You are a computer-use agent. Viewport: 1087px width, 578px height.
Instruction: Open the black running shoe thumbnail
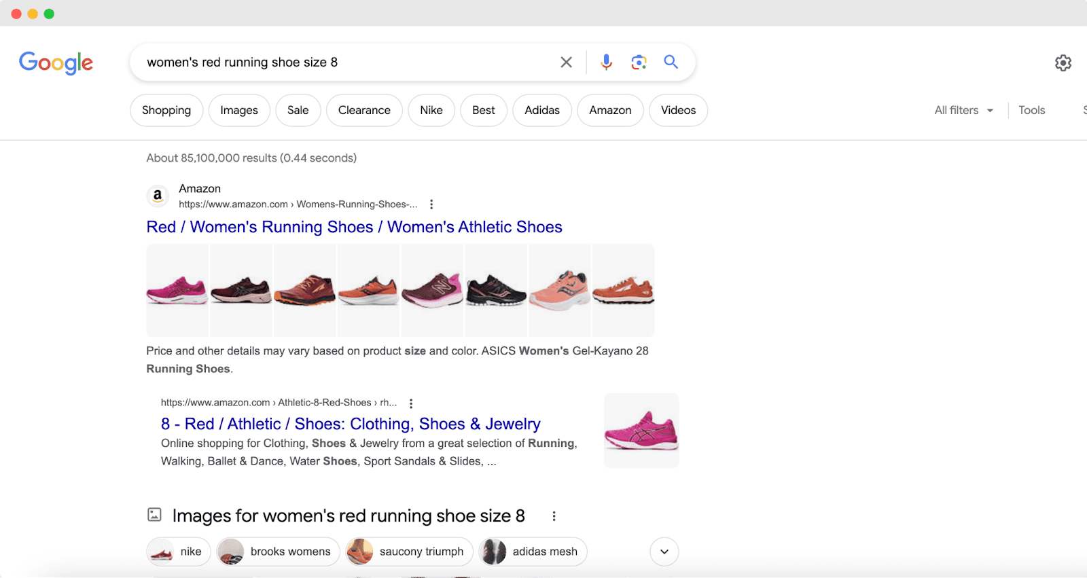pos(496,291)
